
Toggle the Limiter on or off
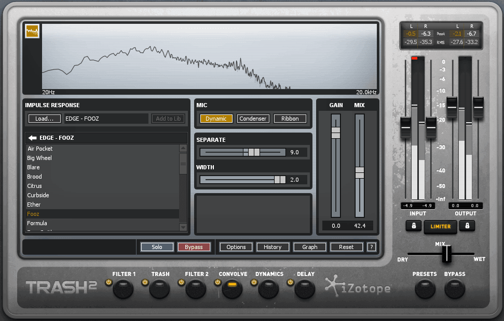tap(440, 226)
